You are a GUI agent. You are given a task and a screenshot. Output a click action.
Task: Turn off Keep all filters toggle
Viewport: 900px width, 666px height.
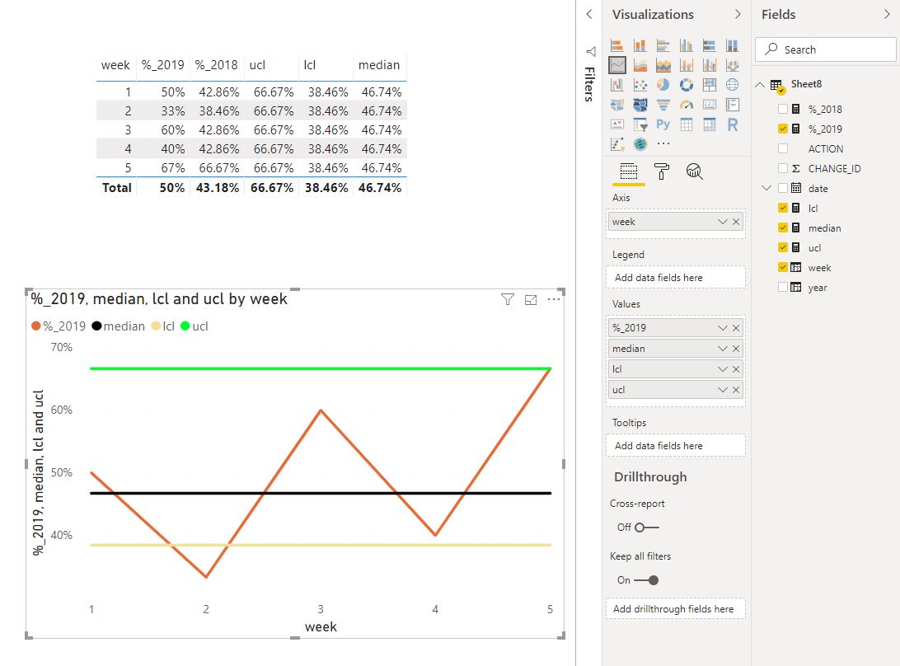[x=646, y=580]
